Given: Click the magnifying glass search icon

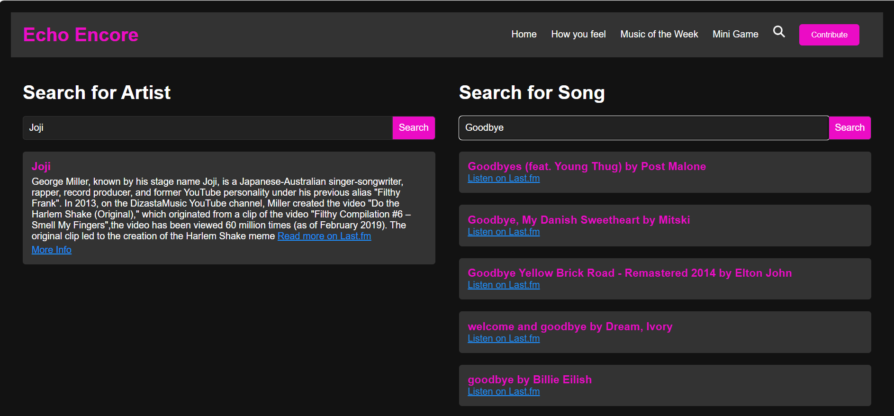Looking at the screenshot, I should (779, 32).
